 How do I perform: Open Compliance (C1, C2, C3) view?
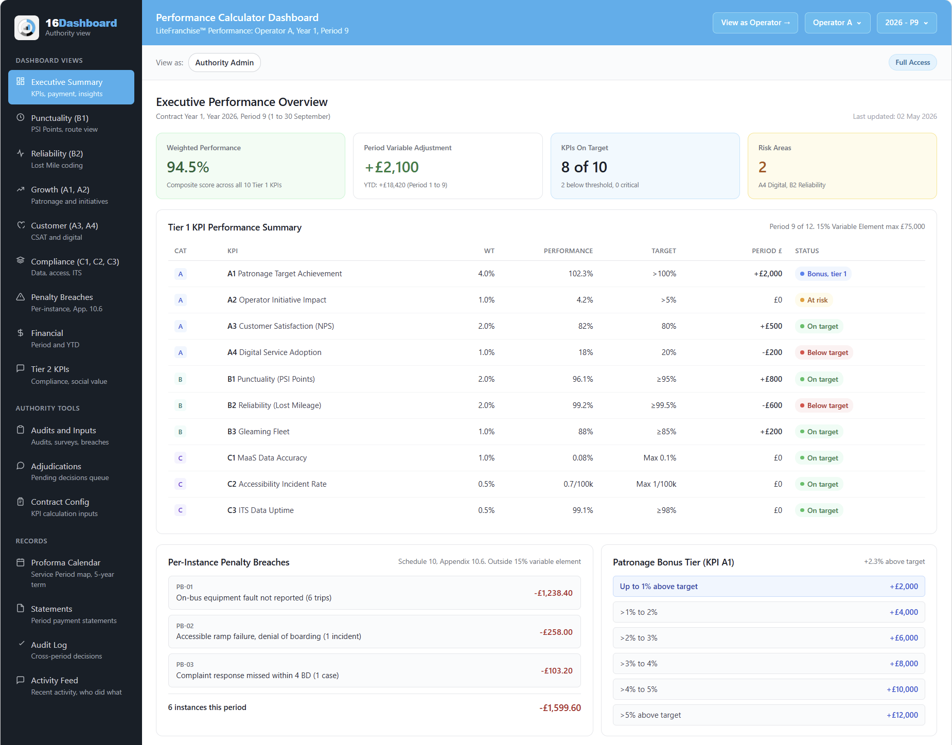[x=71, y=267]
